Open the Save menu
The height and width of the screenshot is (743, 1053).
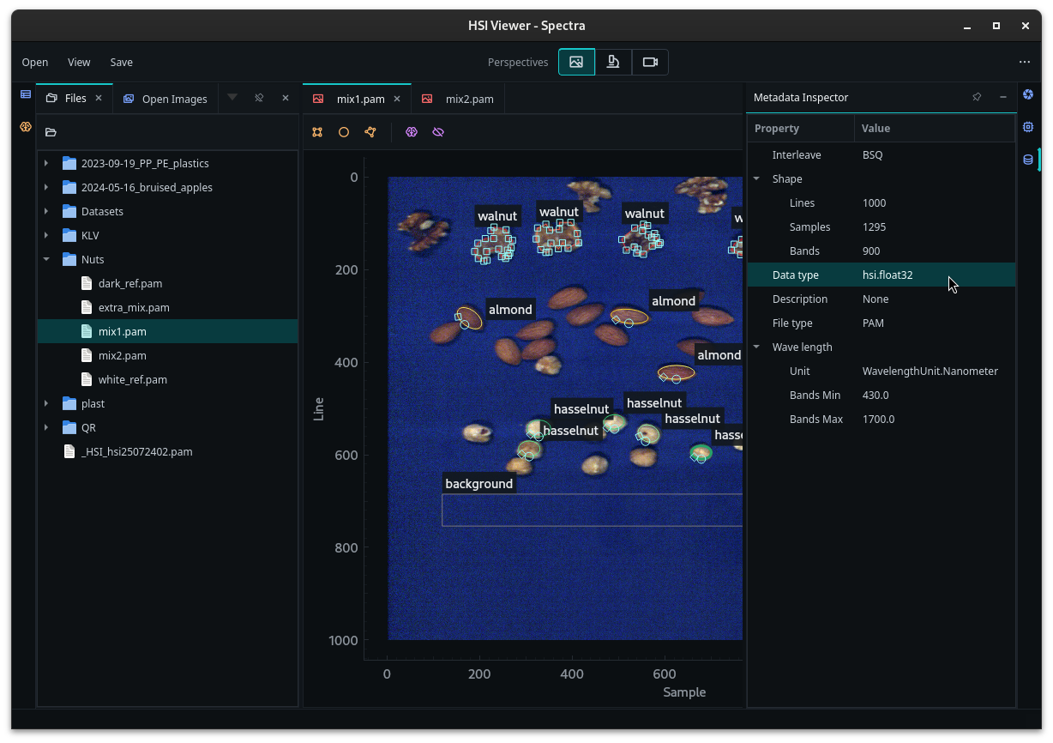pyautogui.click(x=122, y=62)
